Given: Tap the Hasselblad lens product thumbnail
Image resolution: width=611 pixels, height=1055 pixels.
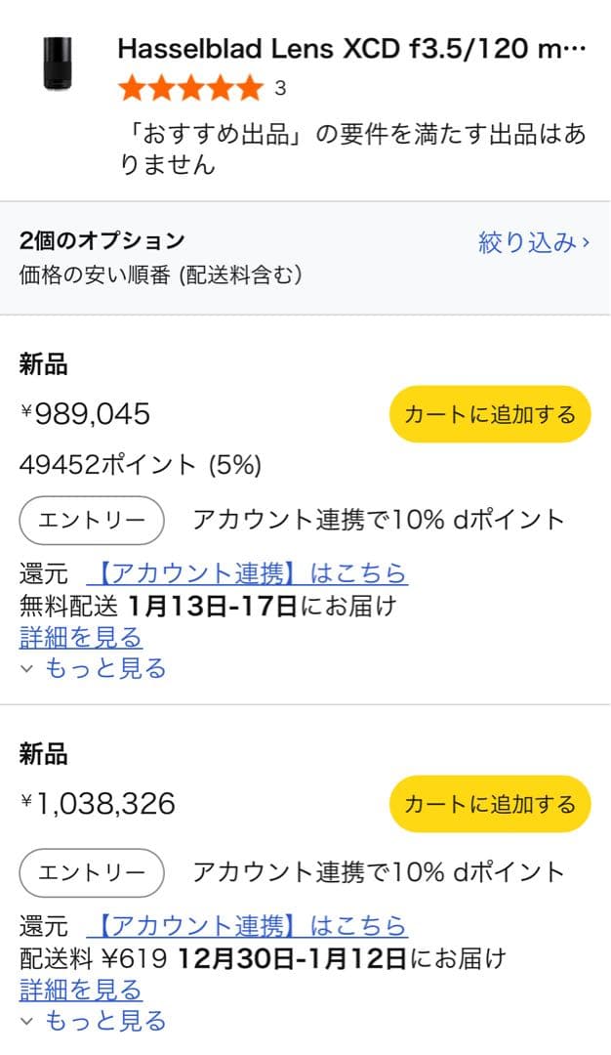Looking at the screenshot, I should [x=58, y=64].
